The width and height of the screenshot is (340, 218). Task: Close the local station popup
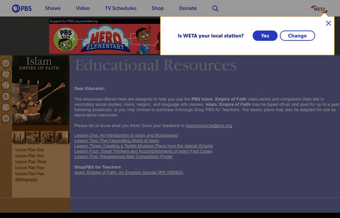(328, 23)
